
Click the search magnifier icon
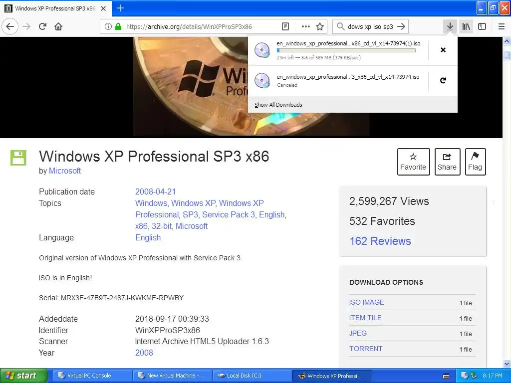tap(340, 26)
